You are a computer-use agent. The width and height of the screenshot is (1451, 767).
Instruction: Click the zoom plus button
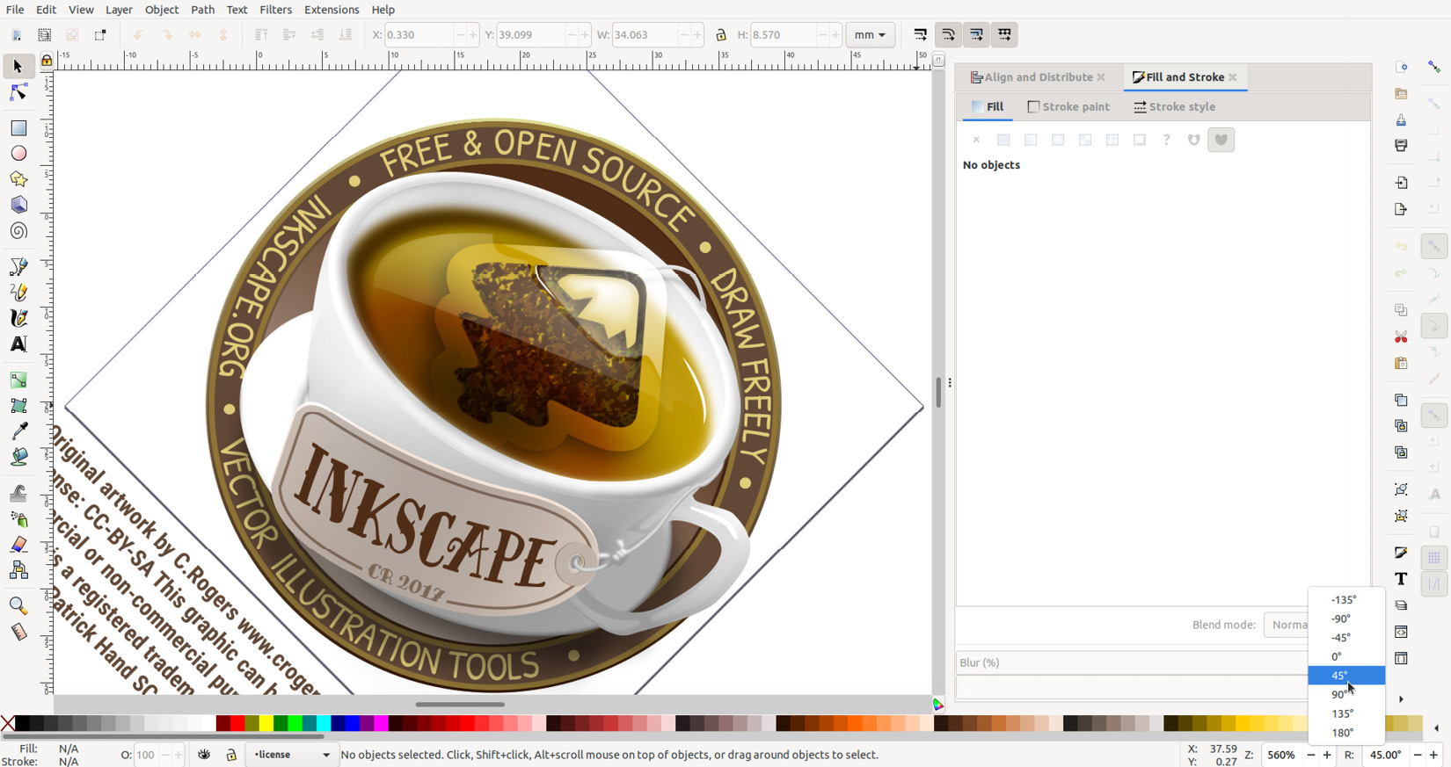tap(1327, 755)
